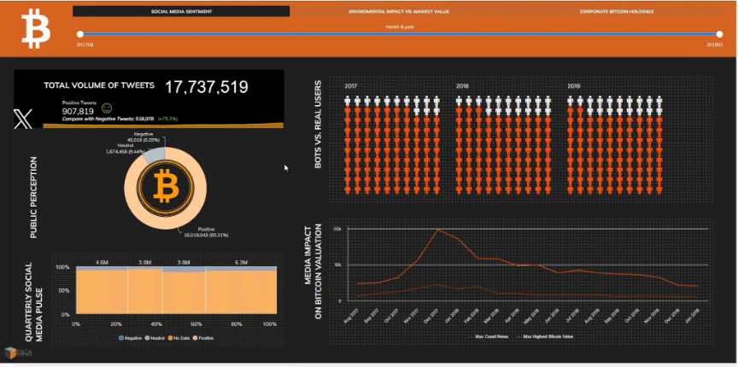
Task: Switch to Environmental Impact vs. Market Value tab
Action: (x=400, y=12)
